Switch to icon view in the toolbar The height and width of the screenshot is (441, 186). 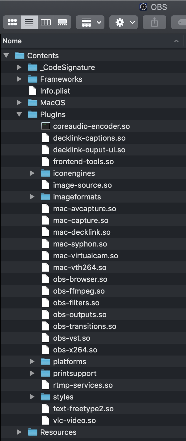pyautogui.click(x=12, y=22)
